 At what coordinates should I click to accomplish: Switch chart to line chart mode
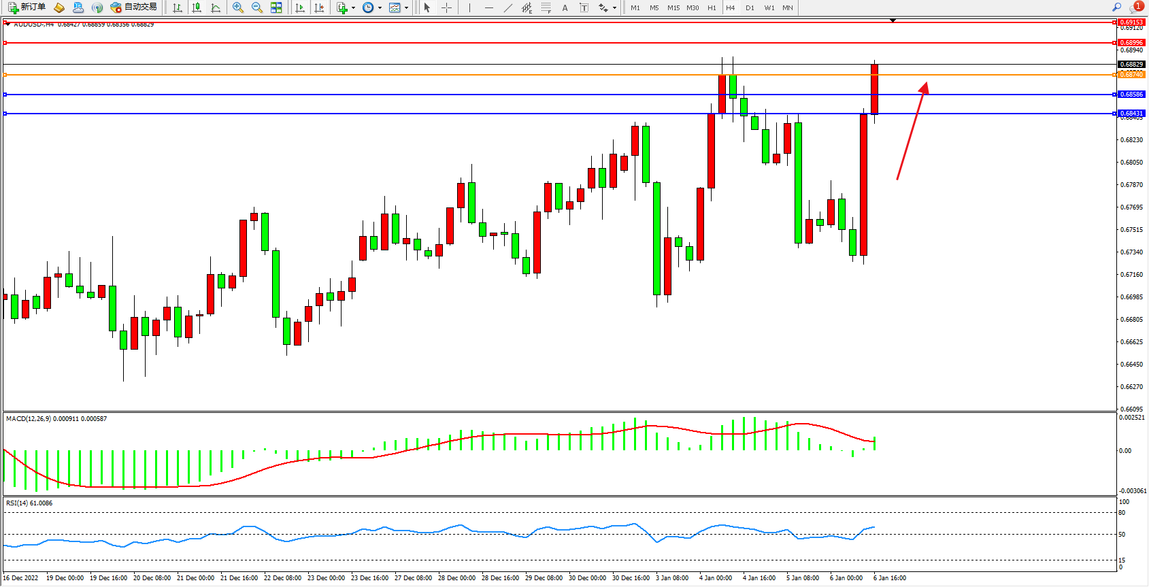coord(216,7)
